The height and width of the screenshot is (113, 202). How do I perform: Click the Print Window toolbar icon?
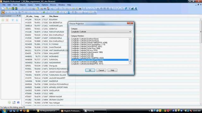[45, 8]
